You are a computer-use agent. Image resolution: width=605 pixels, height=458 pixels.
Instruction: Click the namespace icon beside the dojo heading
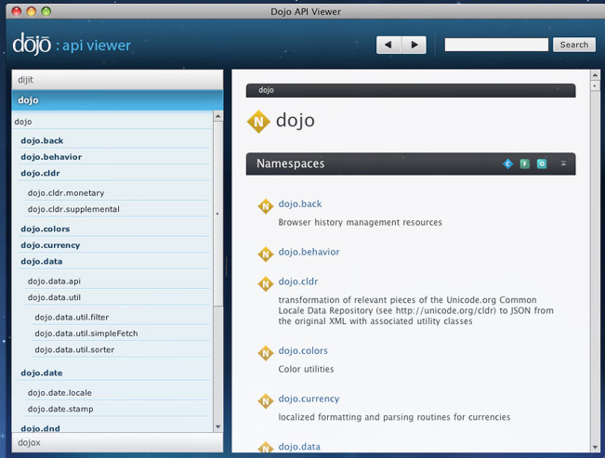[x=258, y=122]
